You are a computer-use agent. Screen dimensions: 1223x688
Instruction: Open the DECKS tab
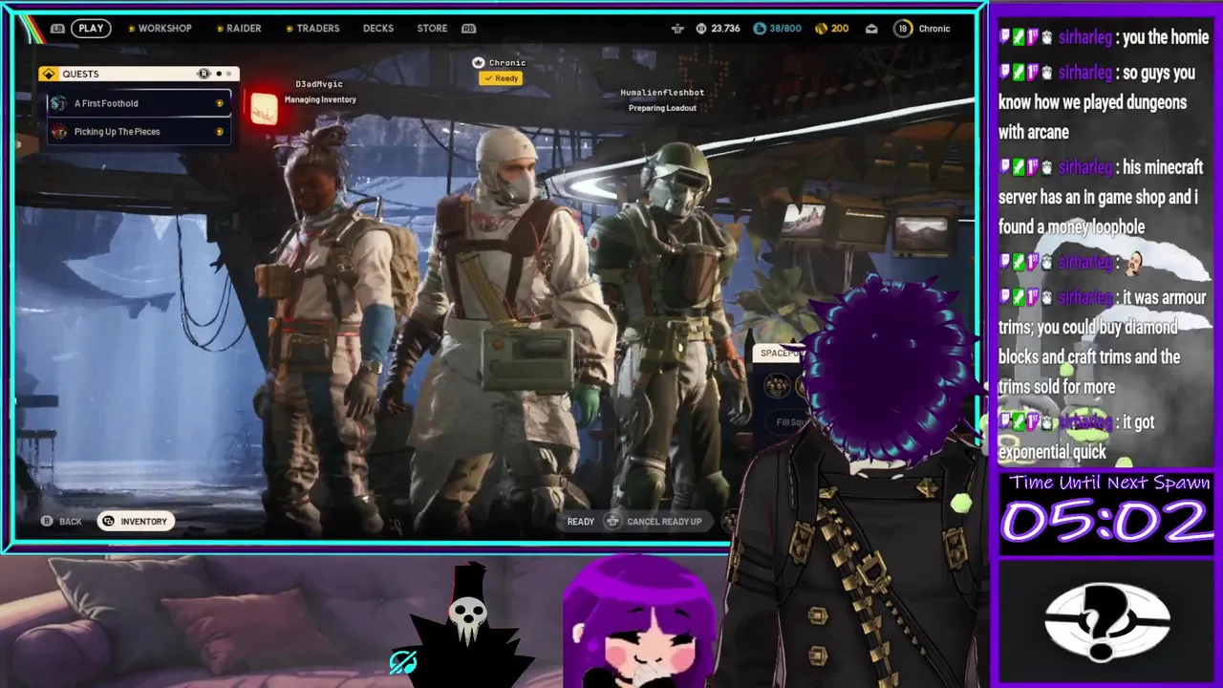(x=378, y=29)
